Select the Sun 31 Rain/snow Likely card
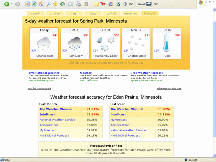The height and width of the screenshot is (162, 216). point(106,44)
